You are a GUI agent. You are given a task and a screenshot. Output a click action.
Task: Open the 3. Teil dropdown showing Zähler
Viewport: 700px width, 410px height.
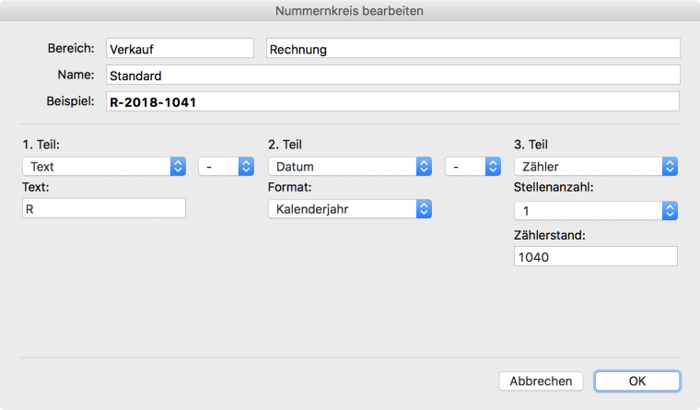pyautogui.click(x=596, y=167)
